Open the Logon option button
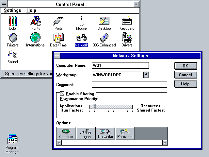 86,133
